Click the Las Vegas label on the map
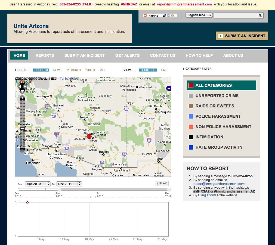 point(42,96)
